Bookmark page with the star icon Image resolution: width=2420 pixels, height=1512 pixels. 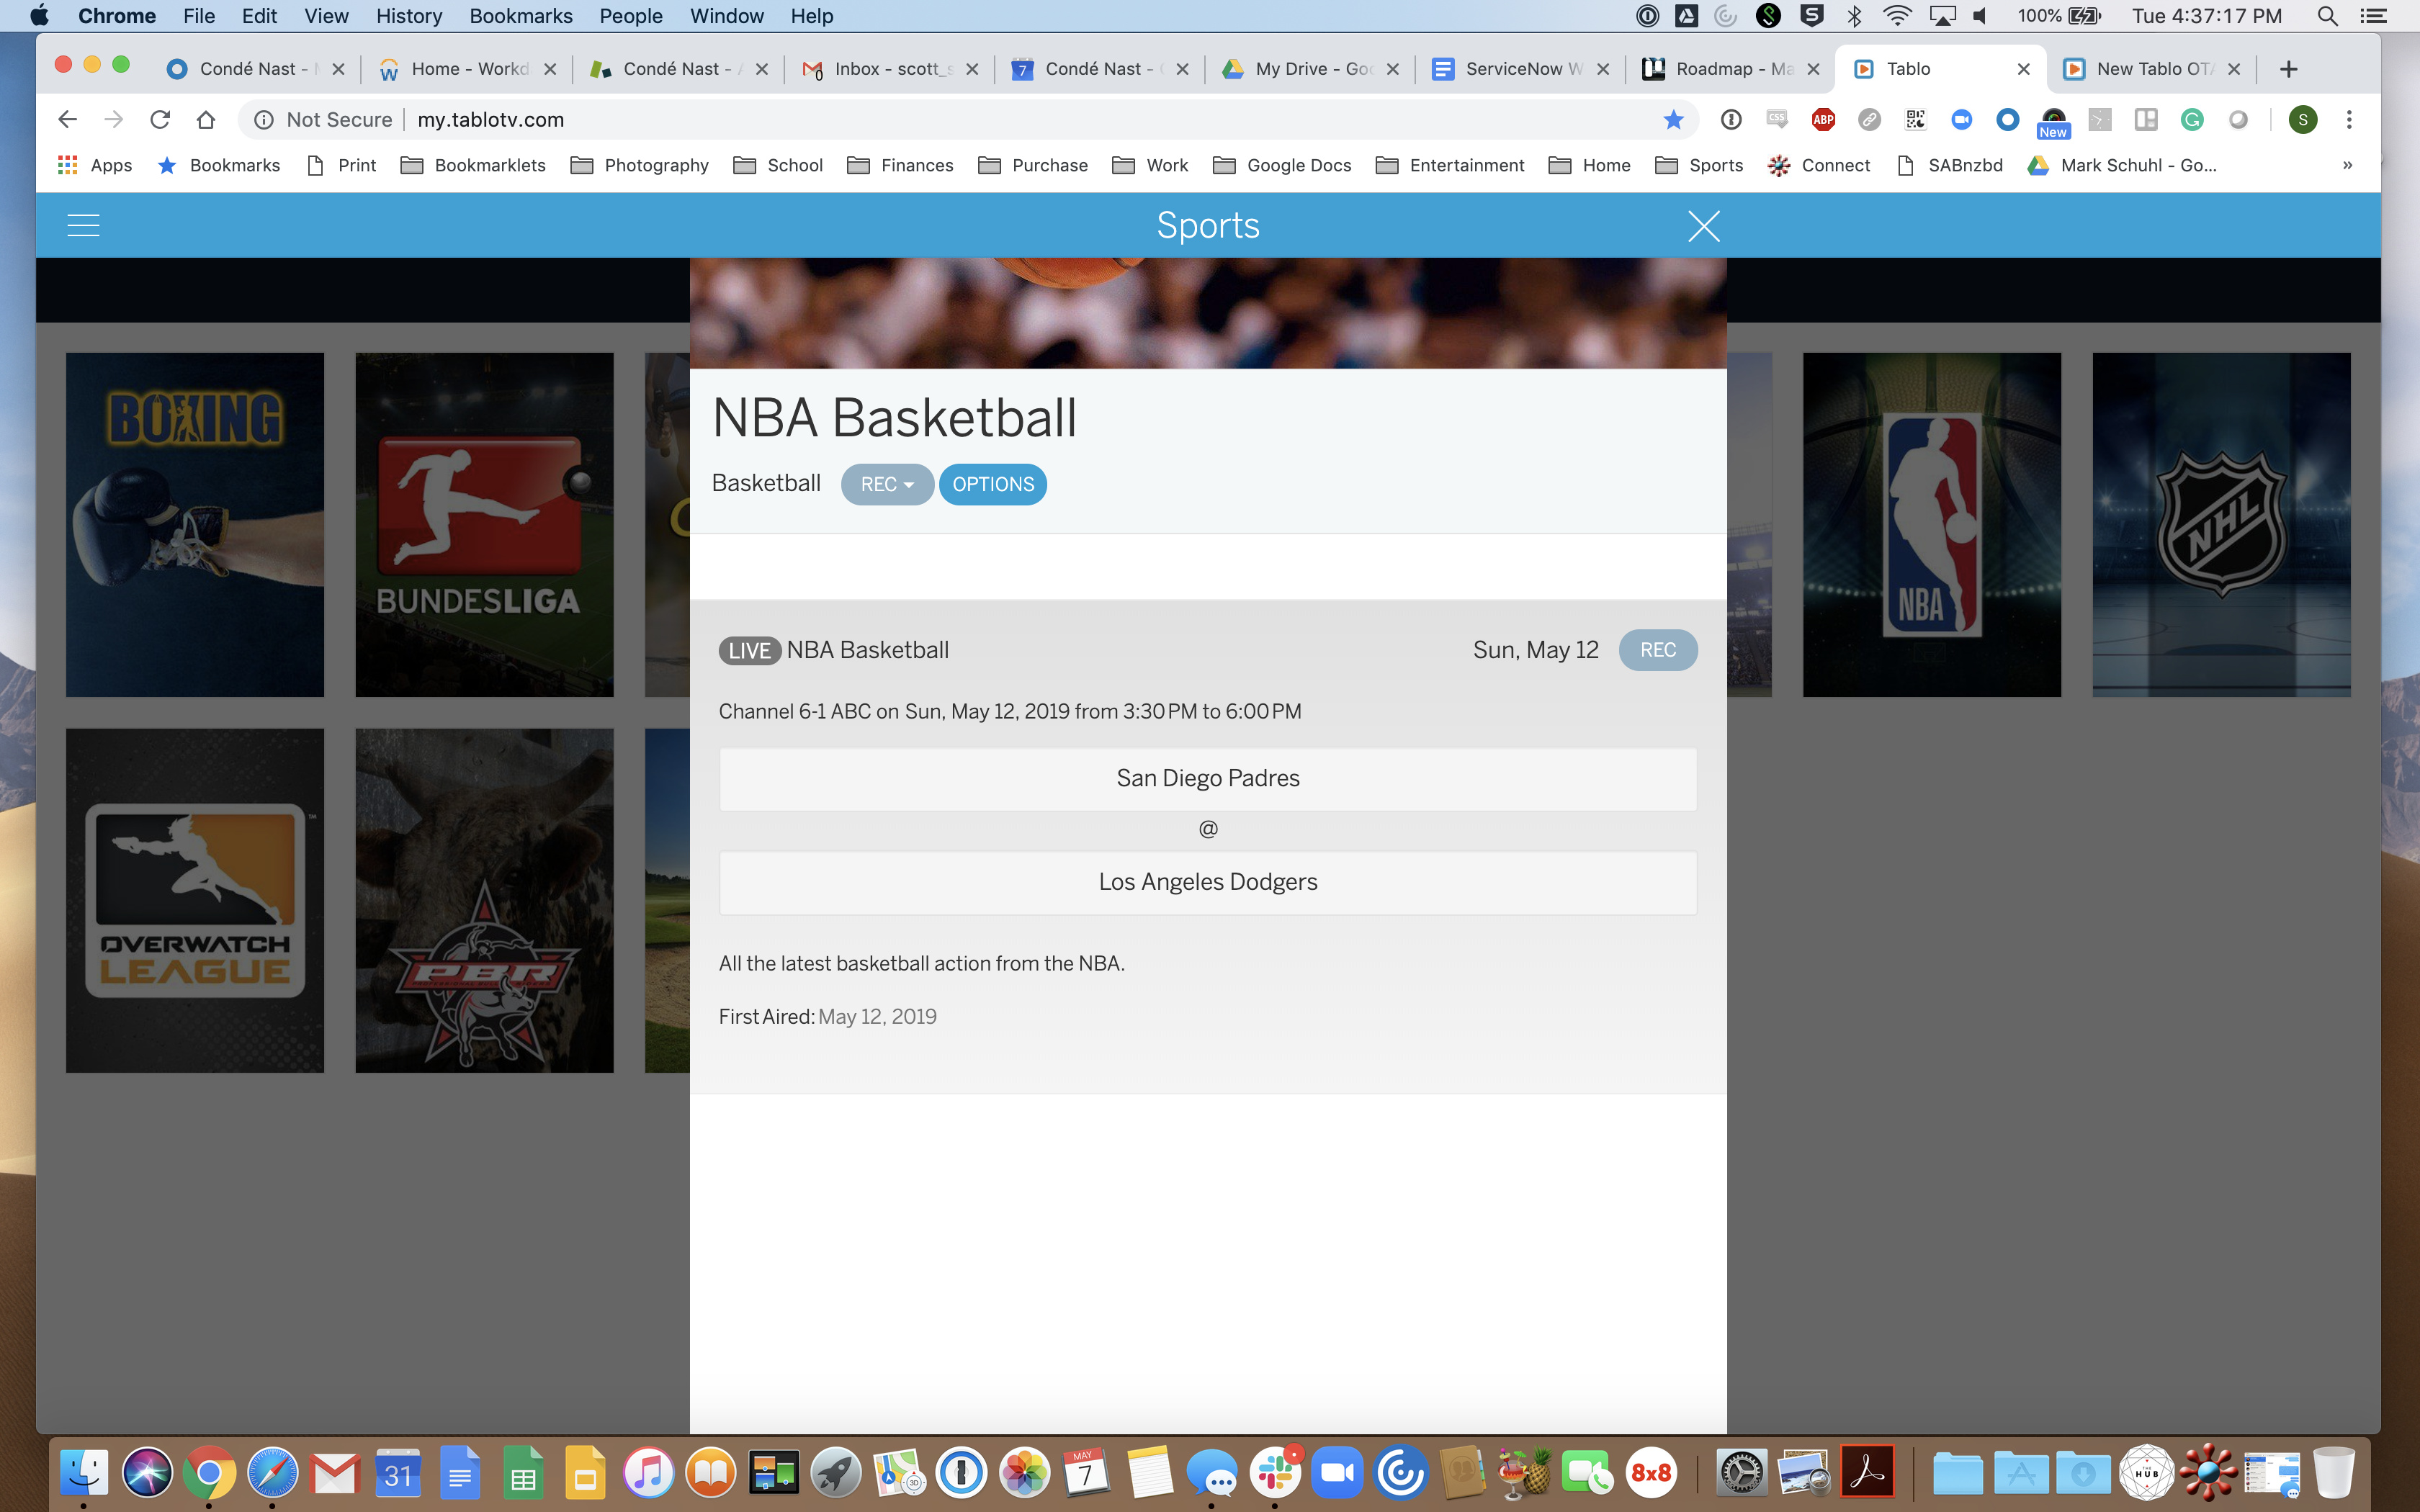pos(1673,120)
